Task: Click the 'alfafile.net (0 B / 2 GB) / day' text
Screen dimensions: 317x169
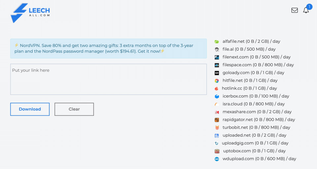Action: click(x=251, y=41)
